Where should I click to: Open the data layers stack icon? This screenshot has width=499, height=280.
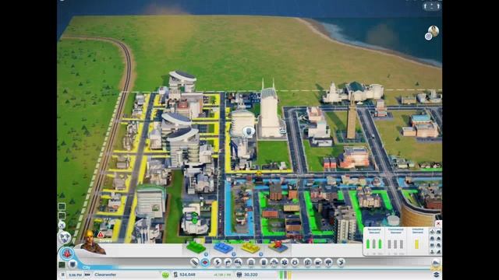pyautogui.click(x=437, y=275)
